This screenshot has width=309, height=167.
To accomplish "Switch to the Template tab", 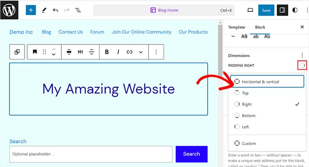I will click(x=236, y=27).
